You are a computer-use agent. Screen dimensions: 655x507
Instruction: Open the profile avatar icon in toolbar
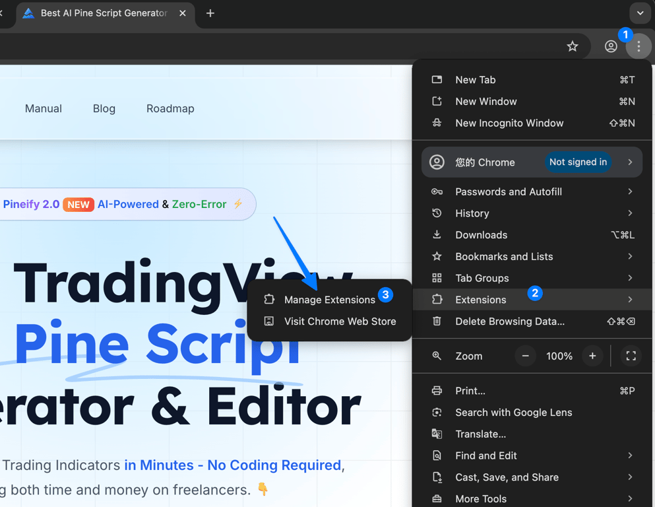click(x=611, y=46)
